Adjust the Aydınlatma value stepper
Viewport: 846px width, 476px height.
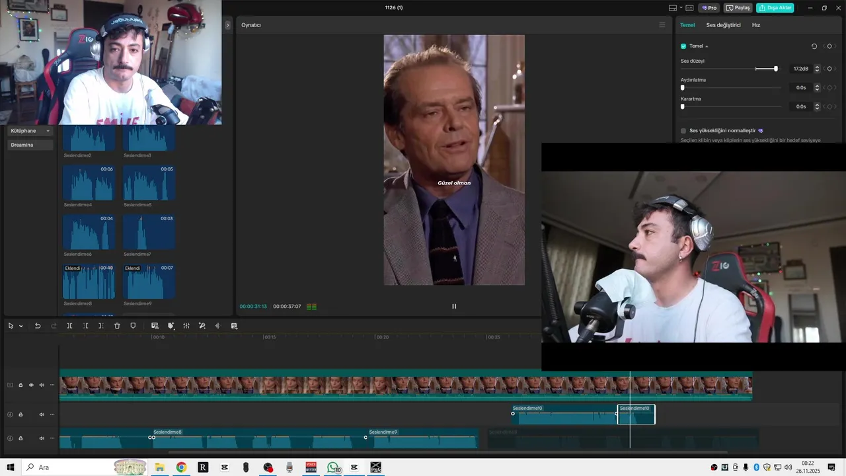817,87
